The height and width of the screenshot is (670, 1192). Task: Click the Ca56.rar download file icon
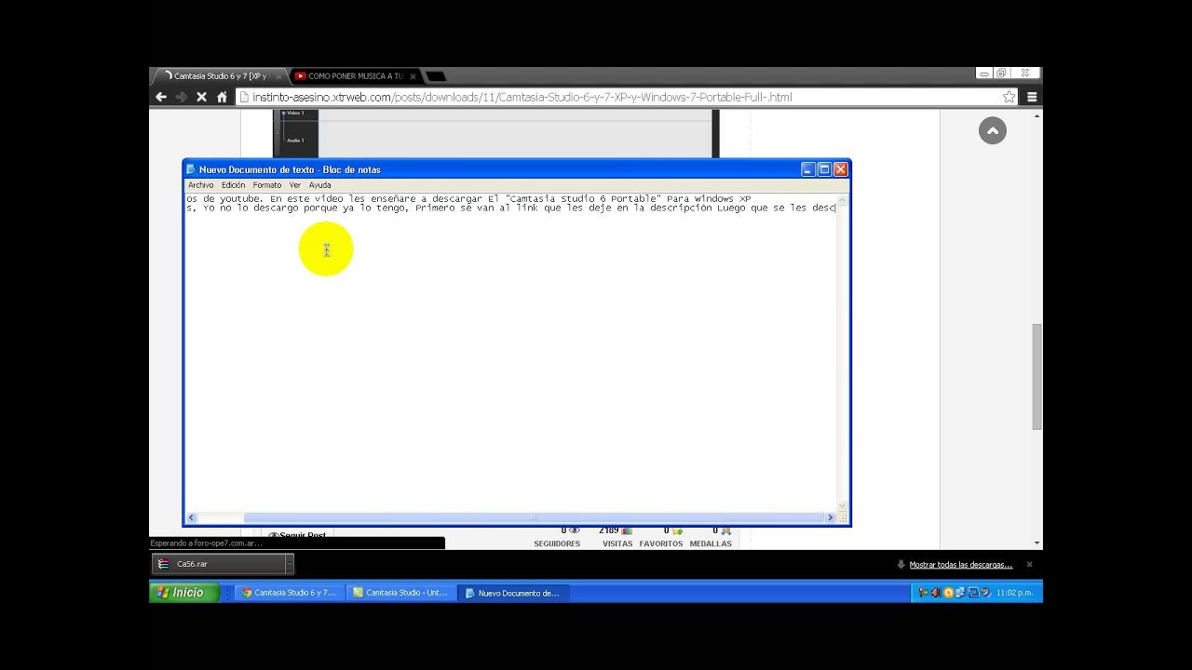point(164,564)
